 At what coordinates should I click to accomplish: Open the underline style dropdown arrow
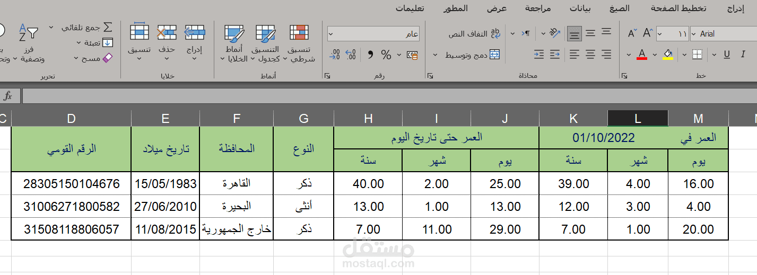pos(715,55)
